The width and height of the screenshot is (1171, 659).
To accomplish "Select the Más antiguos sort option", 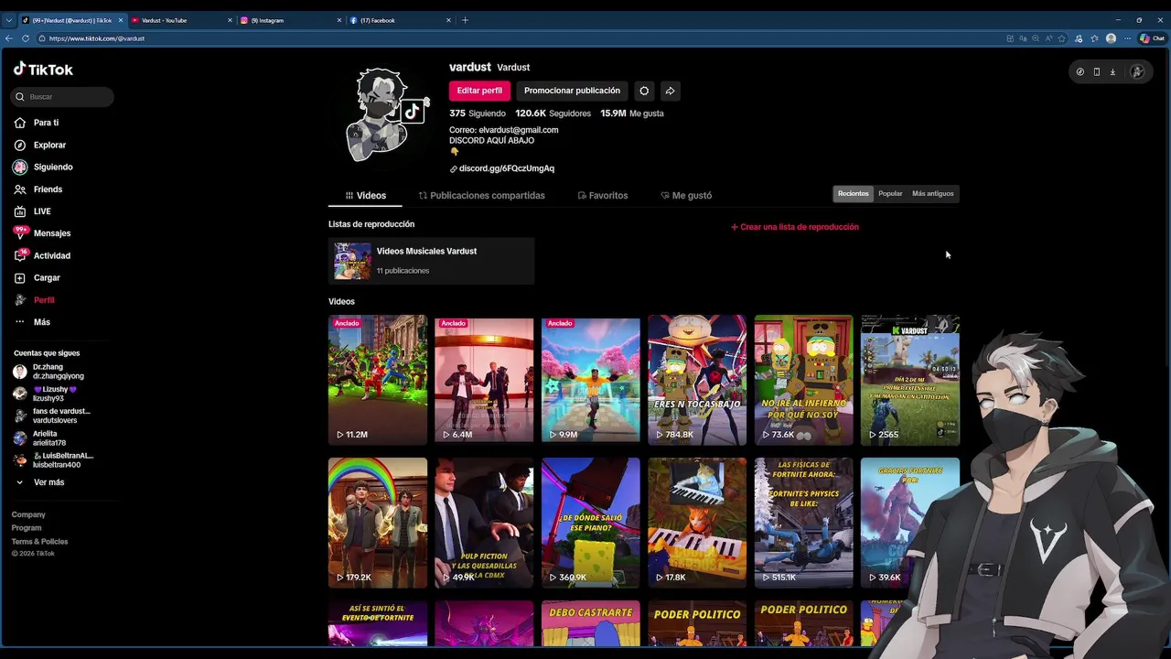I will pyautogui.click(x=932, y=194).
